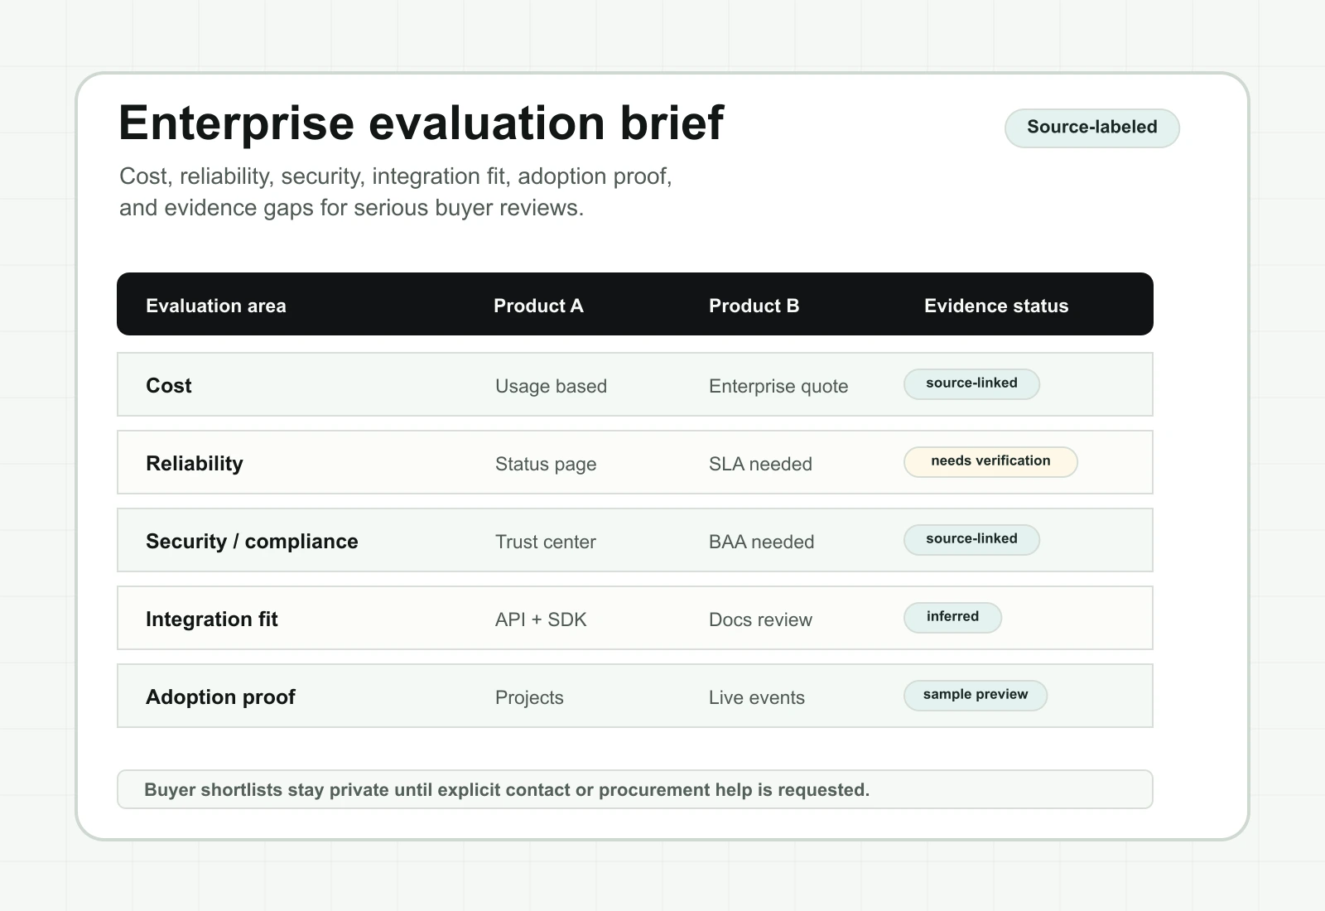
Task: Click the SLA needed cell
Action: click(x=760, y=464)
